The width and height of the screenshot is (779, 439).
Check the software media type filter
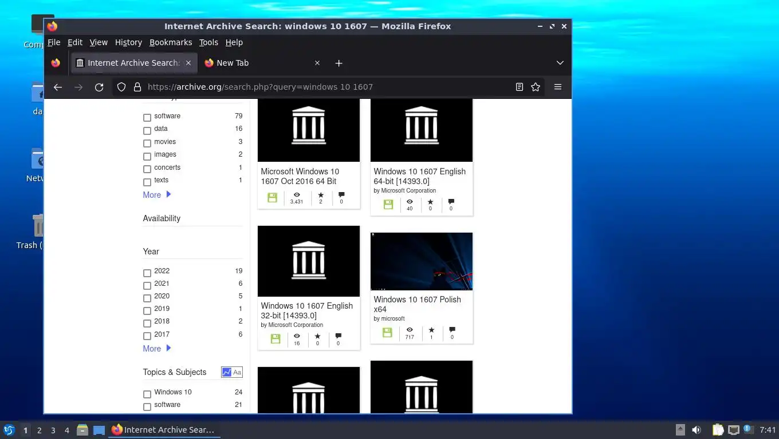(x=147, y=118)
